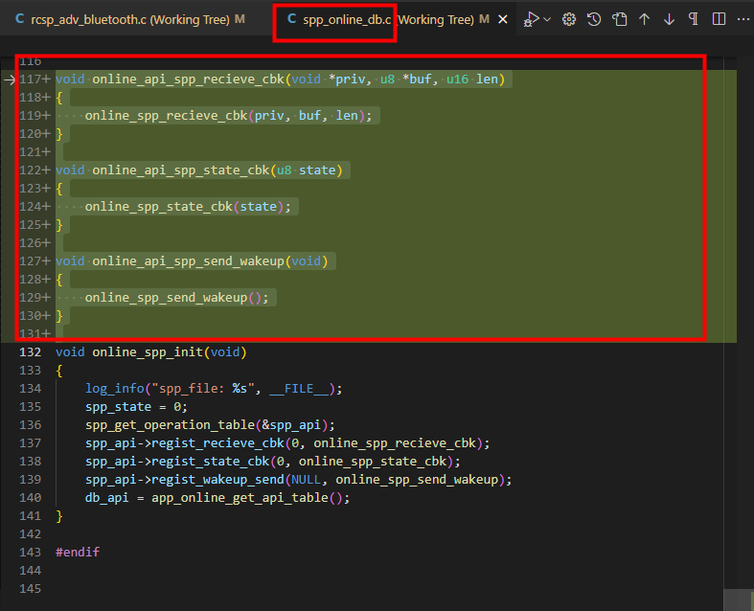Open the gear settings icon in editor toolbar
The height and width of the screenshot is (611, 754).
569,19
